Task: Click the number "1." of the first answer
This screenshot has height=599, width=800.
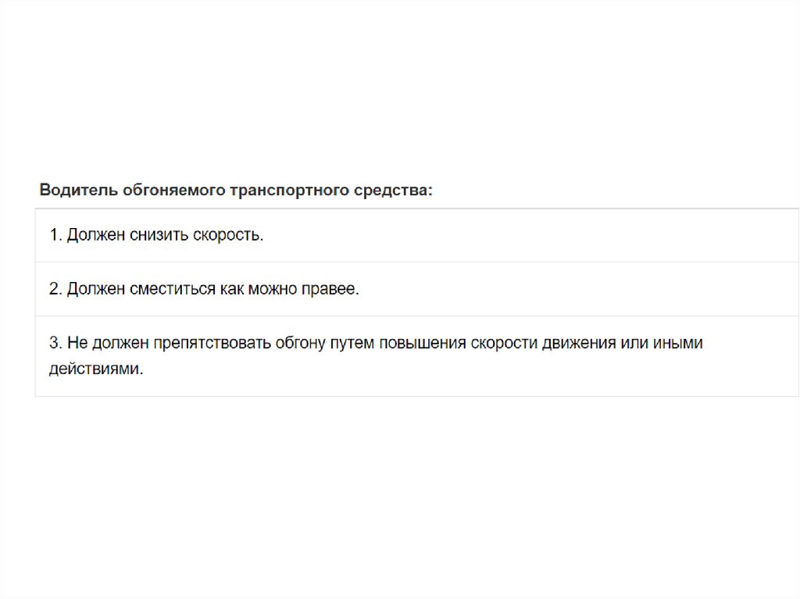Action: click(x=55, y=235)
